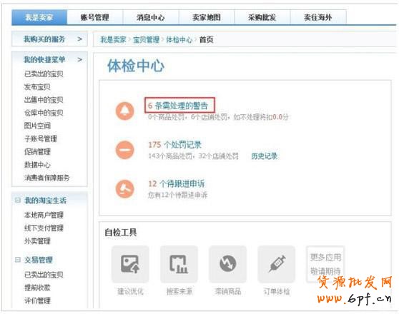Click 宝贝管理 in the breadcrumb
399x314 pixels.
(146, 40)
